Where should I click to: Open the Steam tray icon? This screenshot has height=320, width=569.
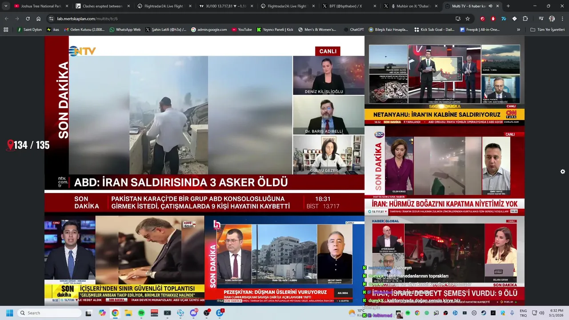pyautogui.click(x=483, y=313)
